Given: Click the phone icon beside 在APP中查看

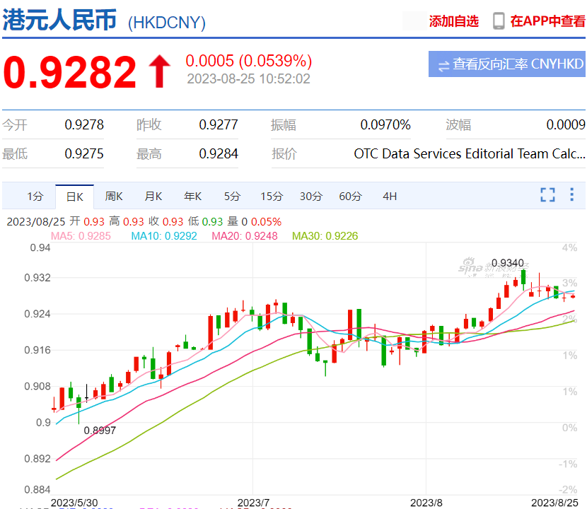Looking at the screenshot, I should coord(499,21).
